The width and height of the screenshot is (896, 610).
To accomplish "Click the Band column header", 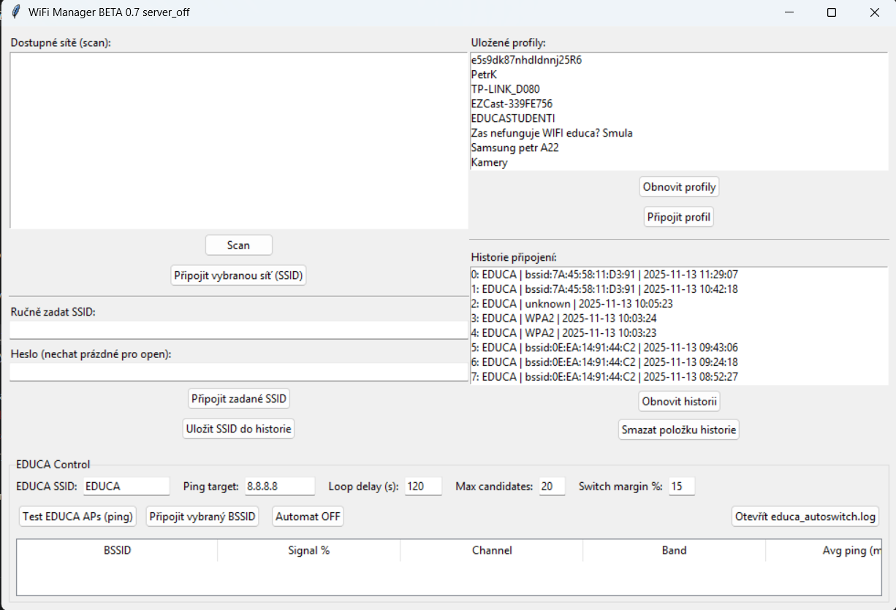I will tap(674, 550).
